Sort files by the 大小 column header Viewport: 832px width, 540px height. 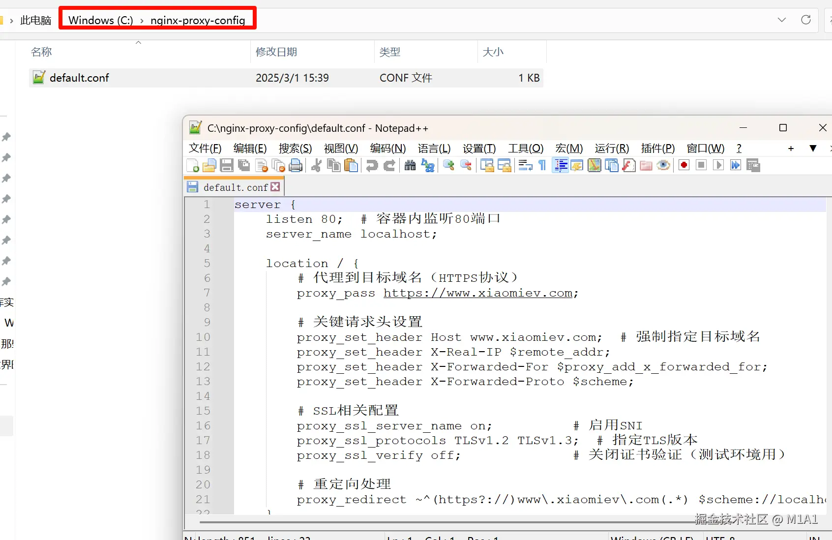click(x=493, y=52)
